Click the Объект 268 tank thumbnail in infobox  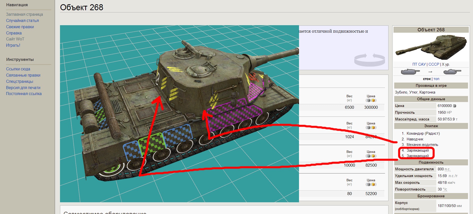point(431,47)
